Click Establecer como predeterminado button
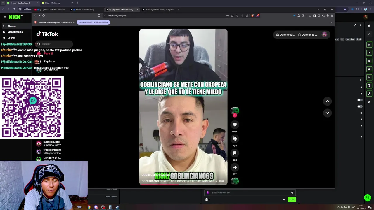 [93, 22]
